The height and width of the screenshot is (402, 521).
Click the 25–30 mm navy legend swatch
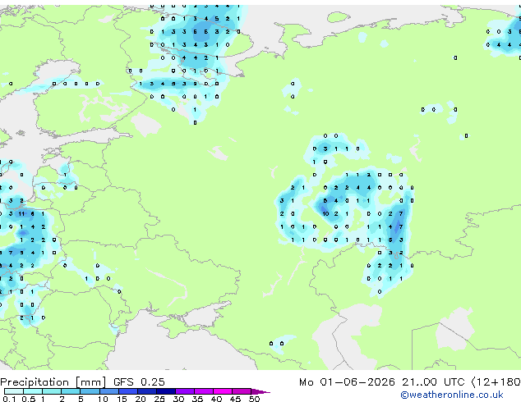(165, 391)
